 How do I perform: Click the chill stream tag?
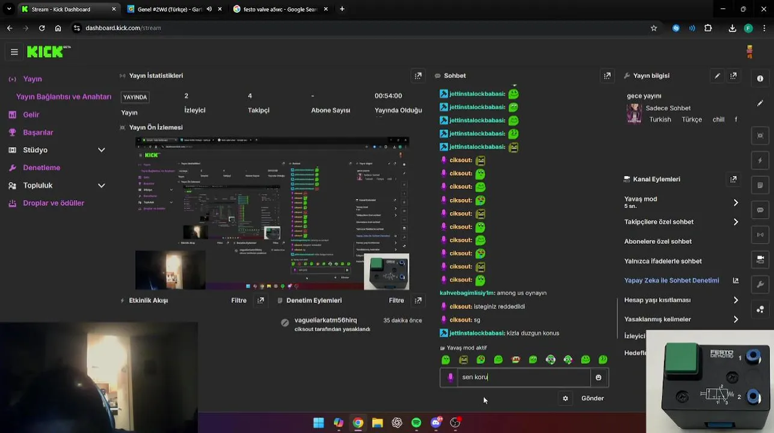[x=719, y=120]
